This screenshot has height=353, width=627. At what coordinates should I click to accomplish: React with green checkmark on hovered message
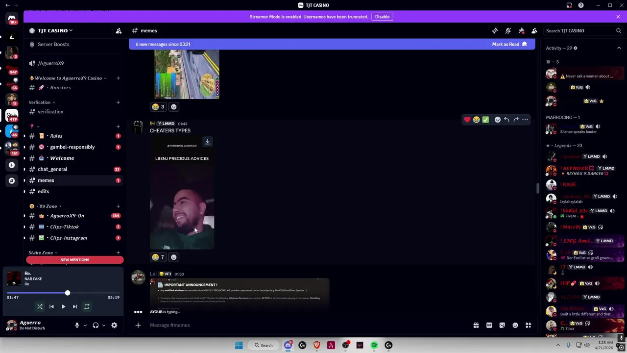coord(485,120)
